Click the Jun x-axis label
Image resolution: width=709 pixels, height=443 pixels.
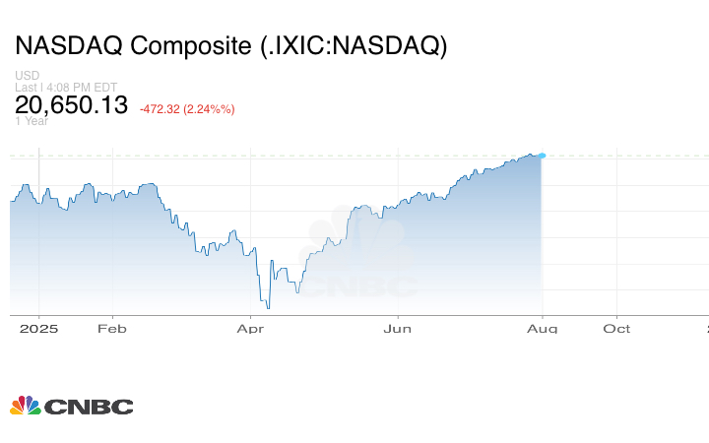(398, 329)
